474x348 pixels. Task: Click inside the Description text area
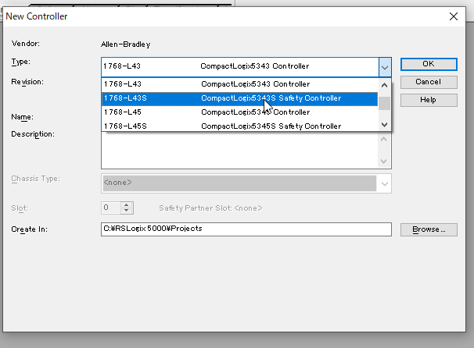[x=239, y=150]
